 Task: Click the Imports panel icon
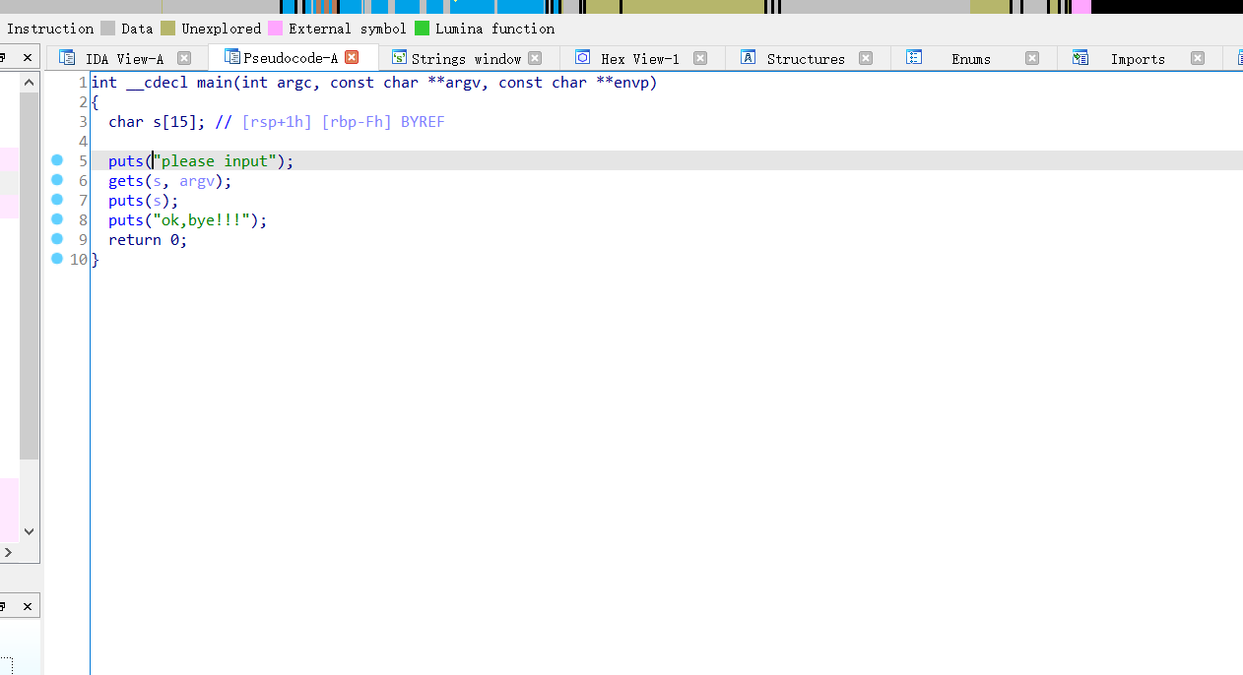tap(1079, 57)
